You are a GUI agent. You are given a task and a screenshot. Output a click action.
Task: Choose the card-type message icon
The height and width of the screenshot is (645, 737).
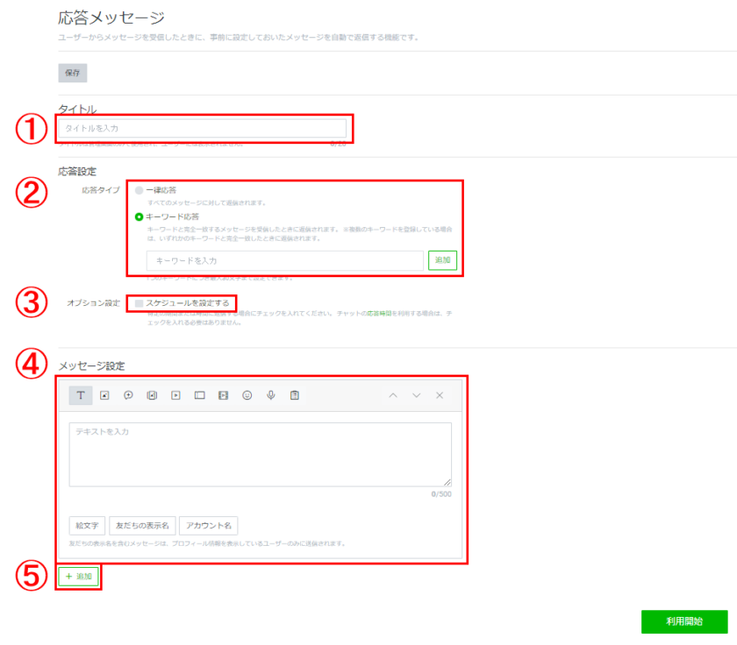tap(199, 395)
